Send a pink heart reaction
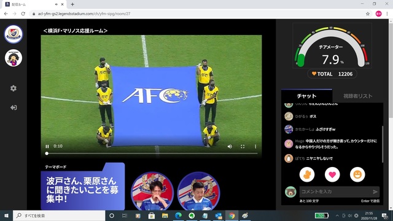 click(x=332, y=174)
